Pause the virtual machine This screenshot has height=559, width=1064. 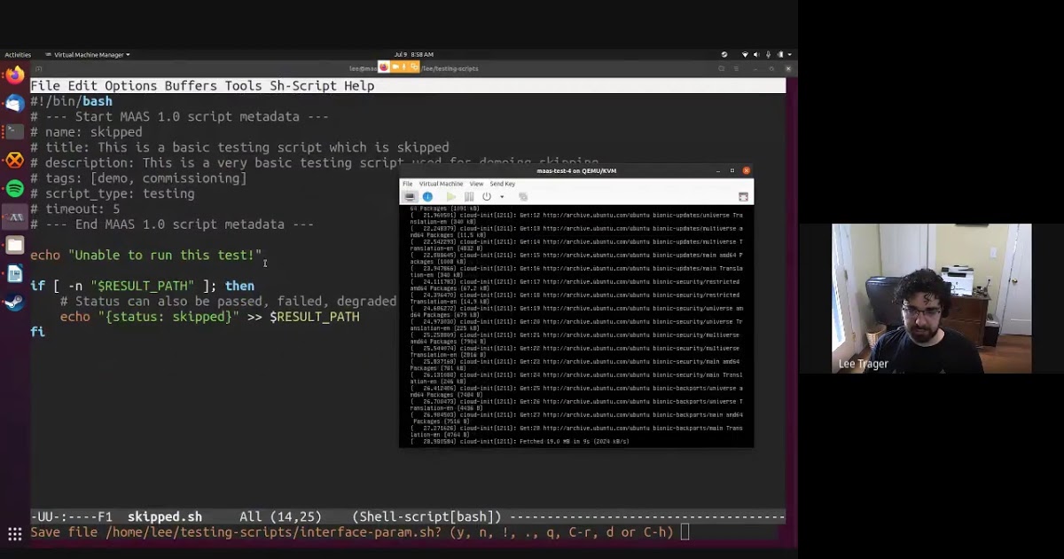click(x=469, y=197)
